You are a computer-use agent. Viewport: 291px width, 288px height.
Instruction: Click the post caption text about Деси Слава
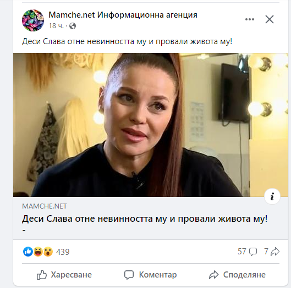coord(127,41)
